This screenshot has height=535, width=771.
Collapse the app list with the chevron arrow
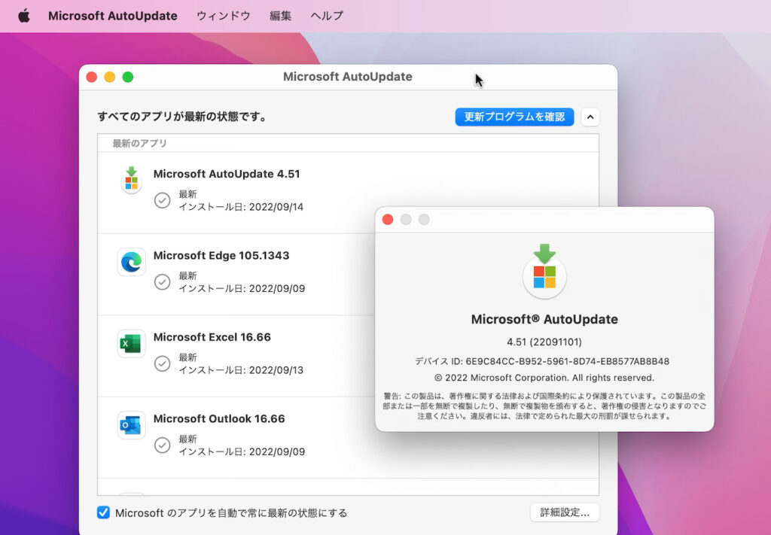tap(590, 117)
